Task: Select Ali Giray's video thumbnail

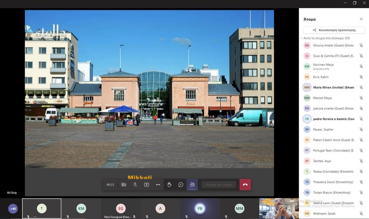Action: [x=279, y=208]
